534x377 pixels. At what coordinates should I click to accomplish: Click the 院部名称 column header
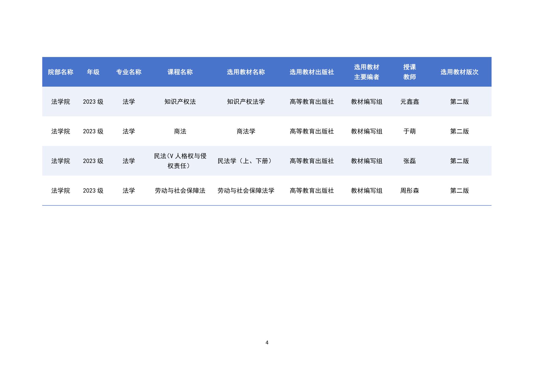click(x=60, y=72)
